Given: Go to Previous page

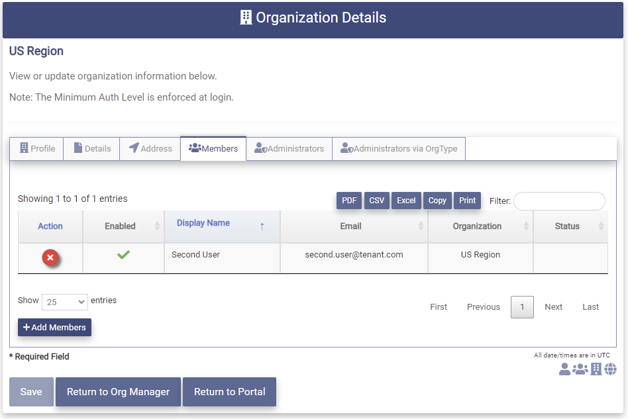Looking at the screenshot, I should 484,307.
